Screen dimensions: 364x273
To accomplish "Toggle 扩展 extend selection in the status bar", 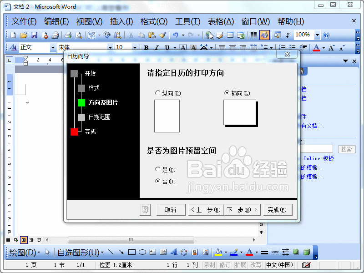I will click(x=240, y=265).
